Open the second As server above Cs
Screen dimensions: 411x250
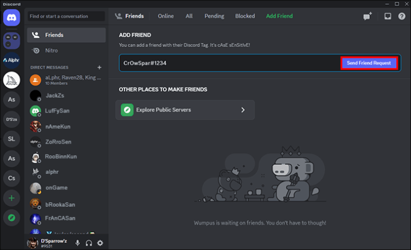11,158
